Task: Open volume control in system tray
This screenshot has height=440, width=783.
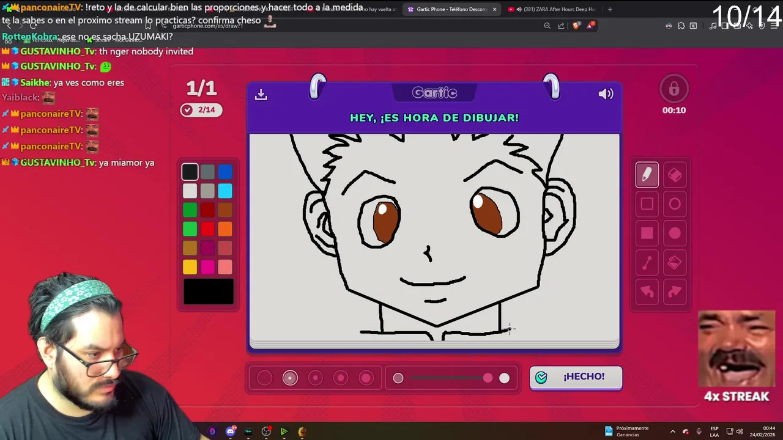Action: [739, 431]
